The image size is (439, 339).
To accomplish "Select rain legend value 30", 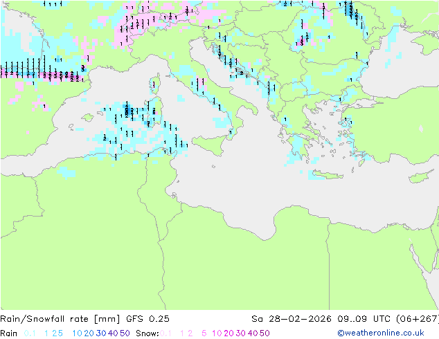I will 101,333.
